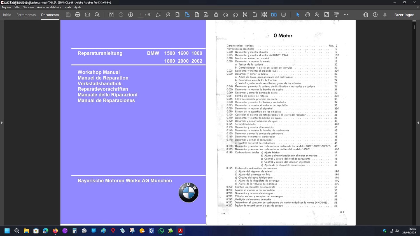Go to the next page arrow

[130, 15]
